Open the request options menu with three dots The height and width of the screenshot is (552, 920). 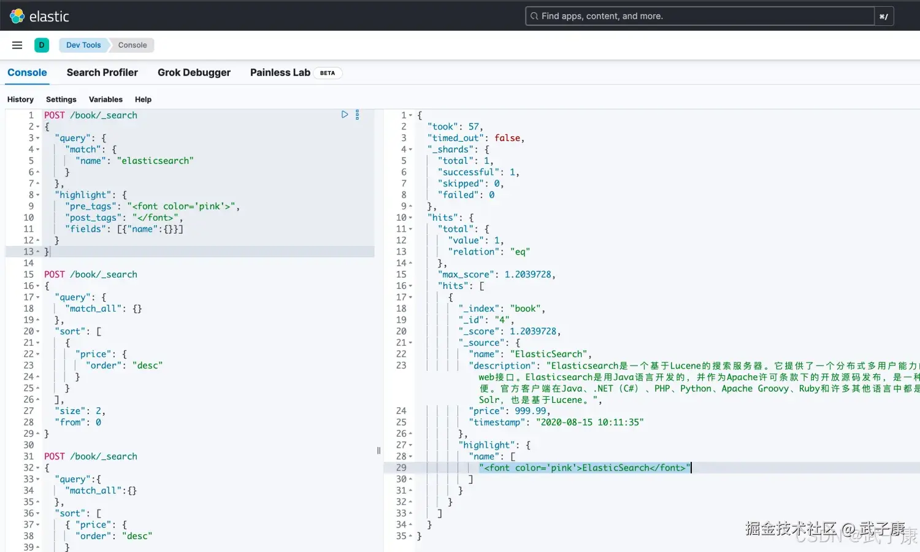pos(357,115)
